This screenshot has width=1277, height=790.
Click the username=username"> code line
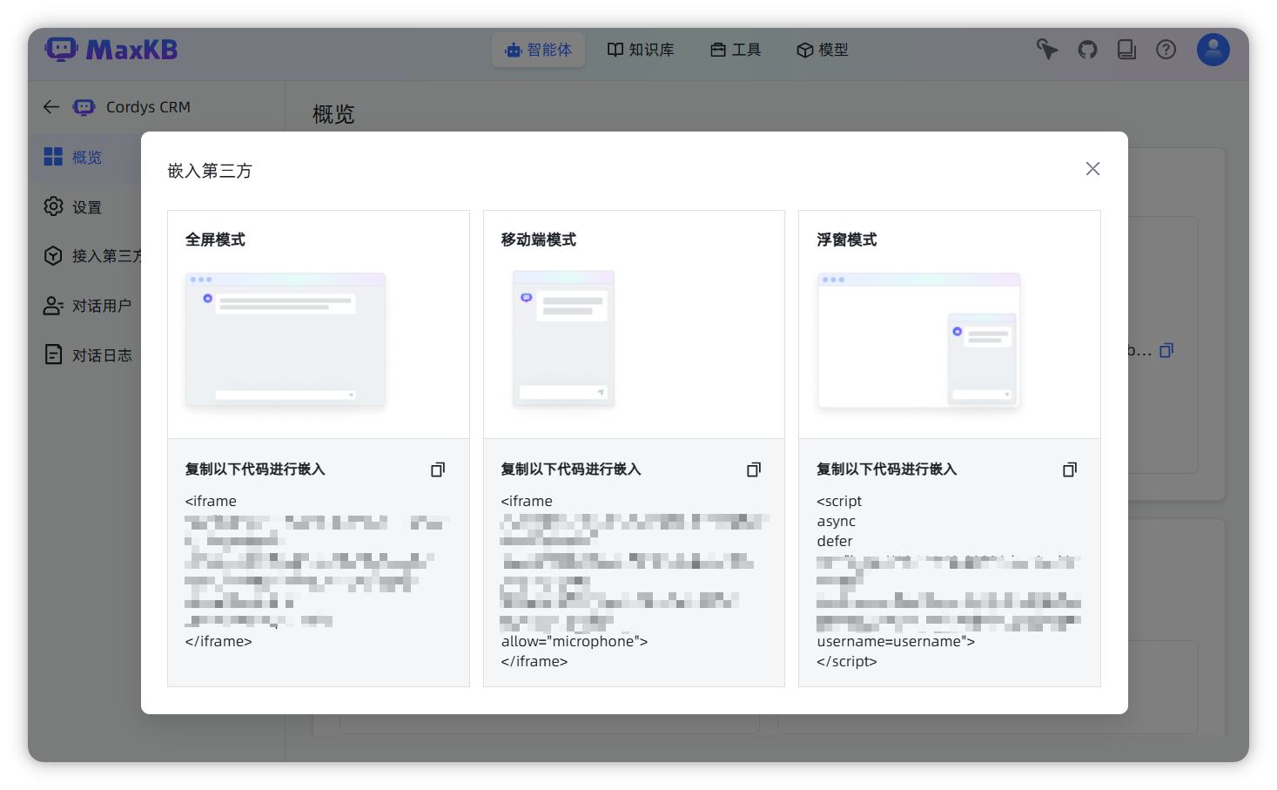pyautogui.click(x=896, y=641)
